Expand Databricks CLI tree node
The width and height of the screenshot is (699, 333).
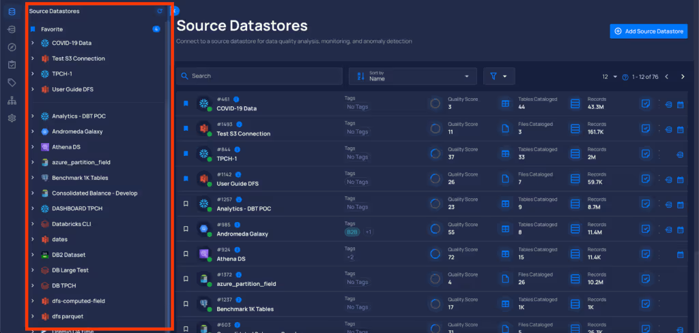pos(33,224)
